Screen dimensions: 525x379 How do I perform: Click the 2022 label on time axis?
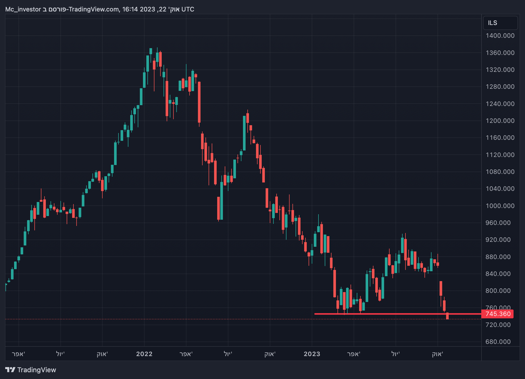(x=144, y=354)
